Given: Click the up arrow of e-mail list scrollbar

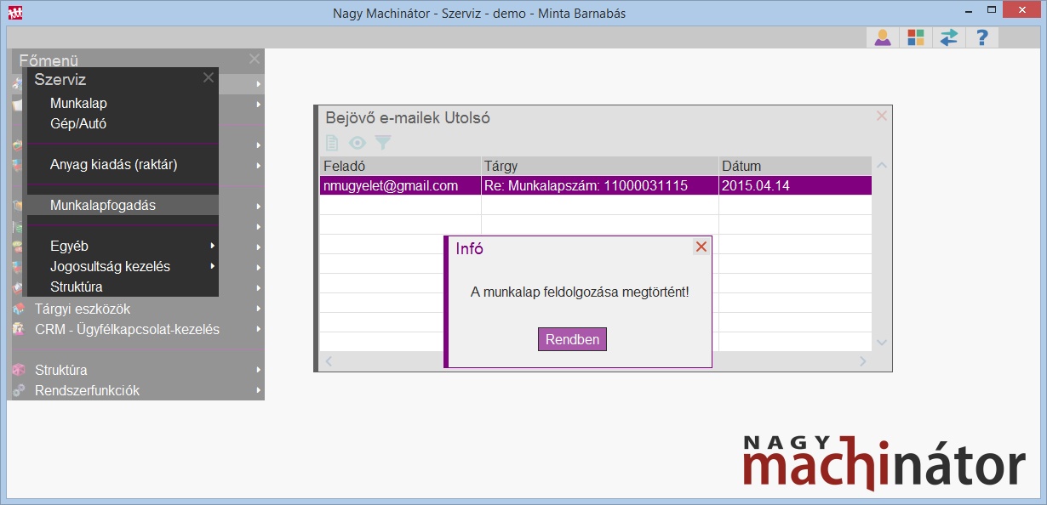Looking at the screenshot, I should pyautogui.click(x=882, y=165).
